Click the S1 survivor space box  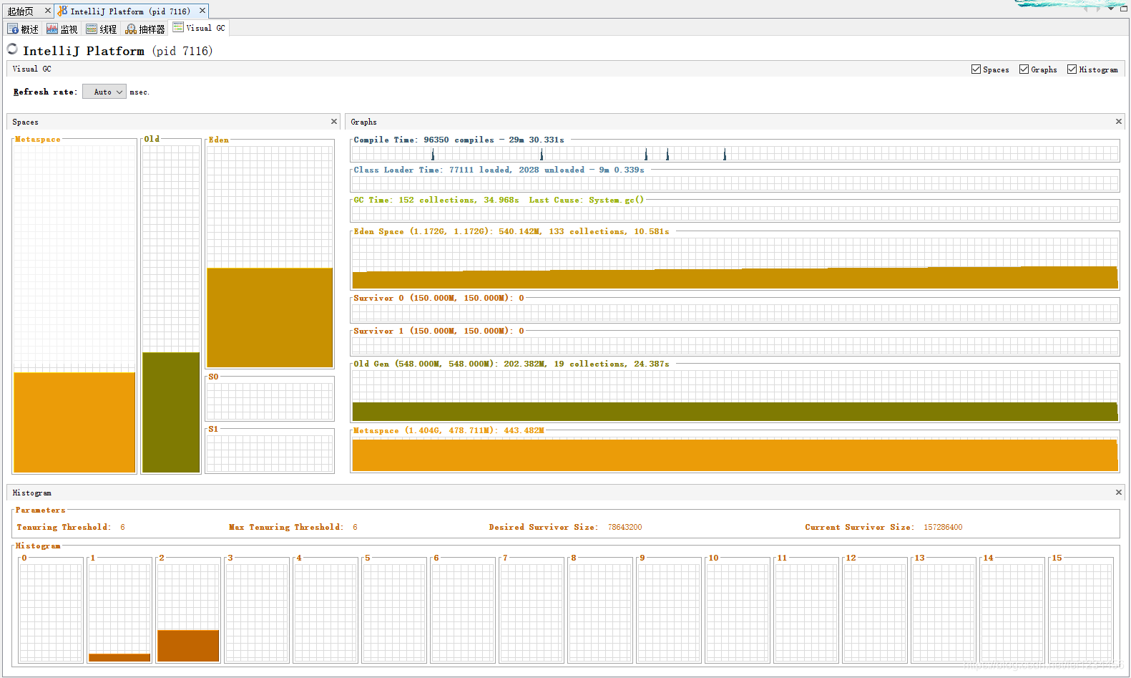270,452
